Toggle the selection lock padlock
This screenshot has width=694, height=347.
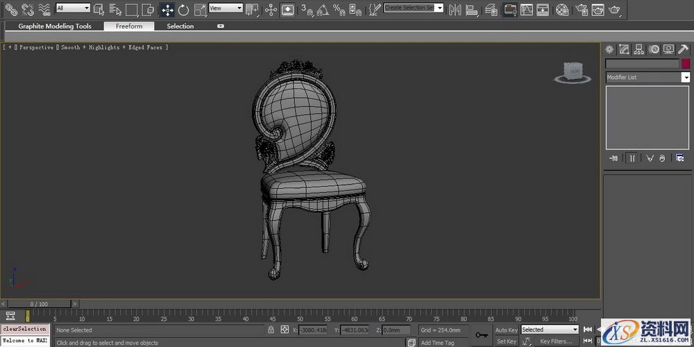[271, 330]
